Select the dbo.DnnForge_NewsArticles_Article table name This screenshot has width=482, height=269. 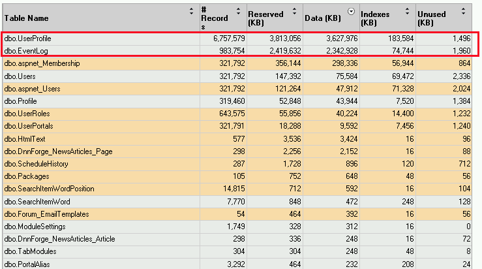tap(59, 239)
